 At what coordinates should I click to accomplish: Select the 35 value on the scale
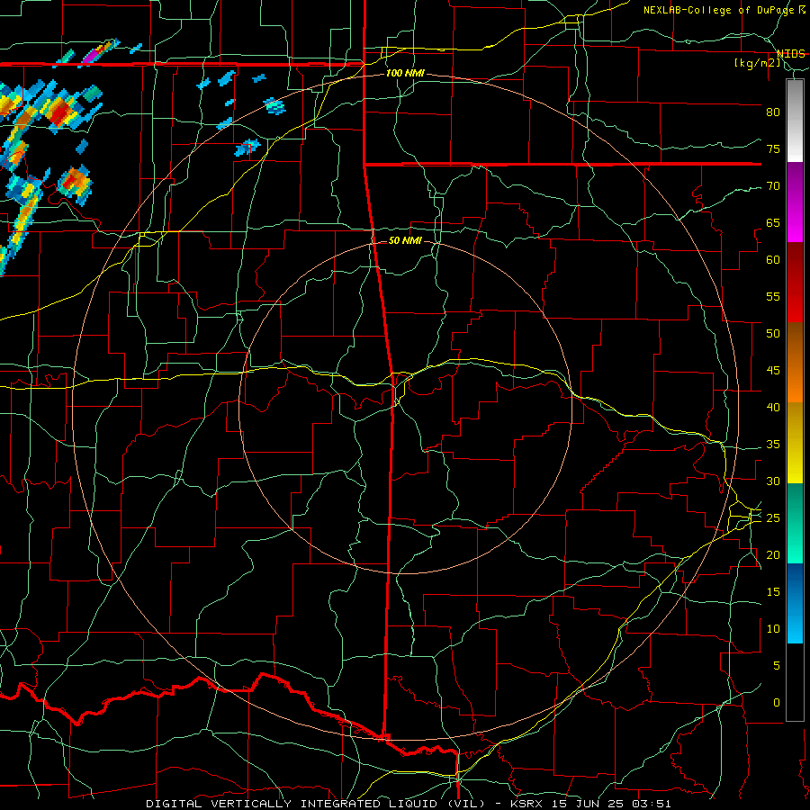773,445
